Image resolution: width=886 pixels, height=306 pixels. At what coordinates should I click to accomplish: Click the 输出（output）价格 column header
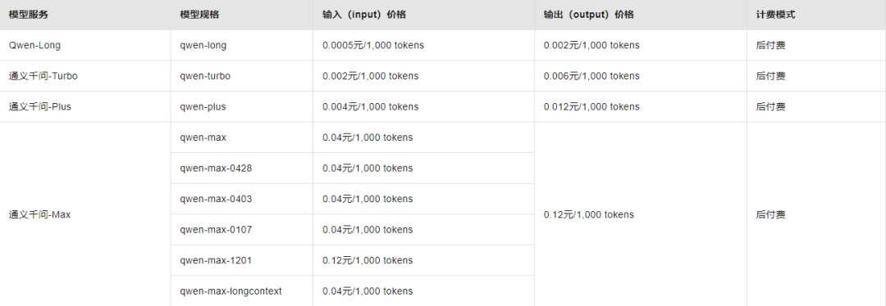pyautogui.click(x=641, y=16)
